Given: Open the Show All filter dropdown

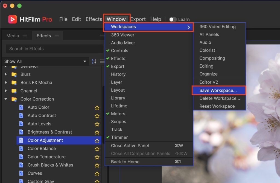Looking at the screenshot, I should pos(46,61).
